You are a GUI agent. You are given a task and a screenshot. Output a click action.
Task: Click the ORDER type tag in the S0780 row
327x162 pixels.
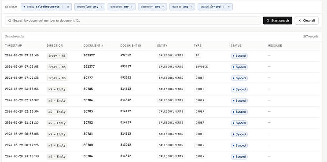[x=200, y=145]
